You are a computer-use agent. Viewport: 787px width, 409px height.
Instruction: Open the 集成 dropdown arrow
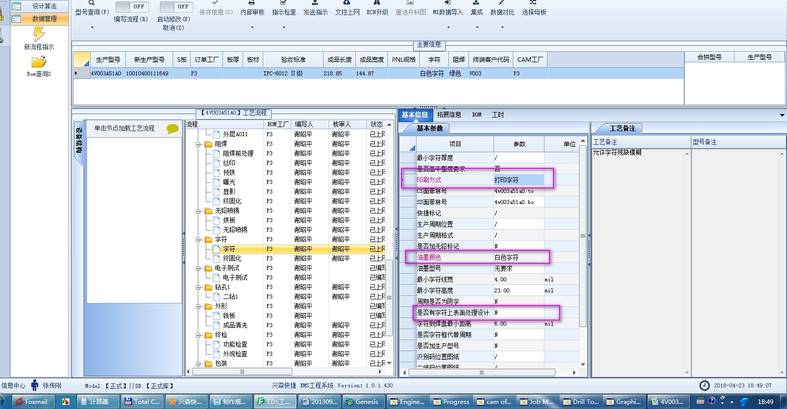[x=477, y=27]
